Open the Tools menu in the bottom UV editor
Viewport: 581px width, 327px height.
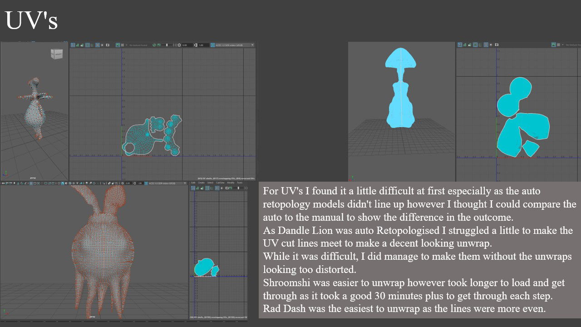(240, 183)
